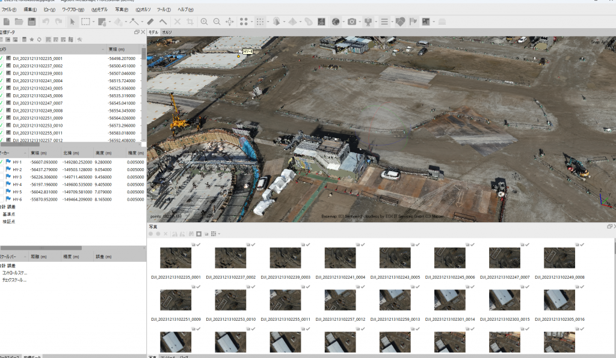
Task: Create a new project document
Action: (6, 22)
